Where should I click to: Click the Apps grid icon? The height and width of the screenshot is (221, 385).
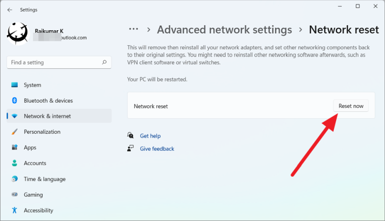(x=15, y=148)
